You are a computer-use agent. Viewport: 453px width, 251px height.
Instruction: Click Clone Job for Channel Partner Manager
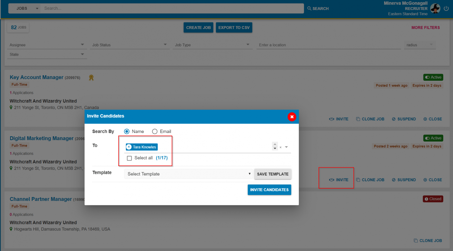(x=428, y=240)
